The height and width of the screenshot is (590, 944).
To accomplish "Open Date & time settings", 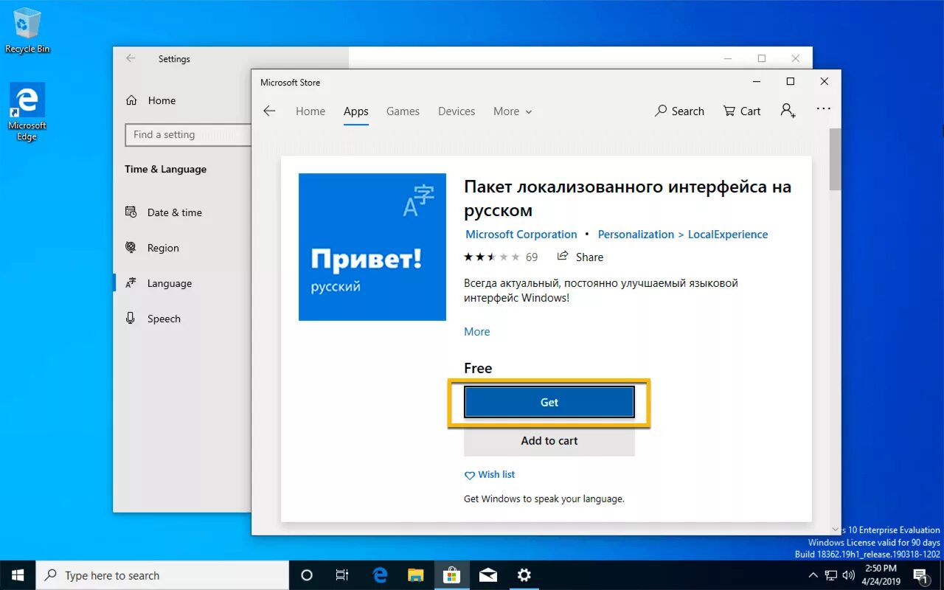I will [164, 212].
